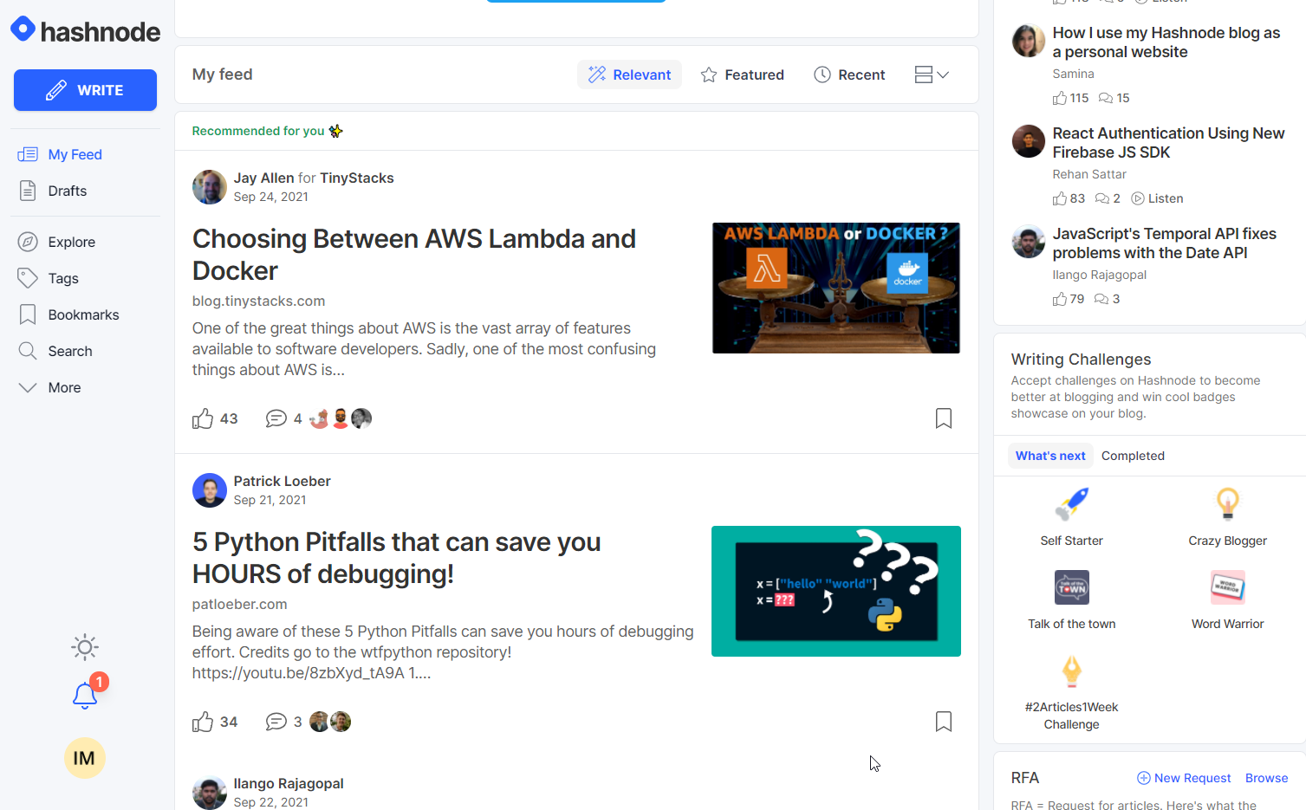Click the WRITE button

[85, 90]
